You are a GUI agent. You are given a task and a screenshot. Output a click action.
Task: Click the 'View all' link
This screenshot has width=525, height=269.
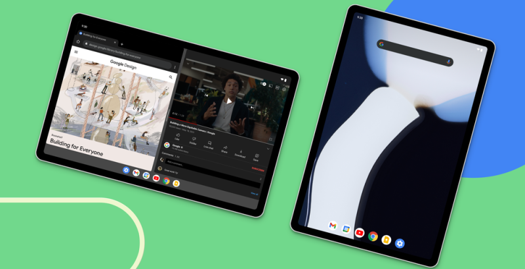(x=255, y=194)
